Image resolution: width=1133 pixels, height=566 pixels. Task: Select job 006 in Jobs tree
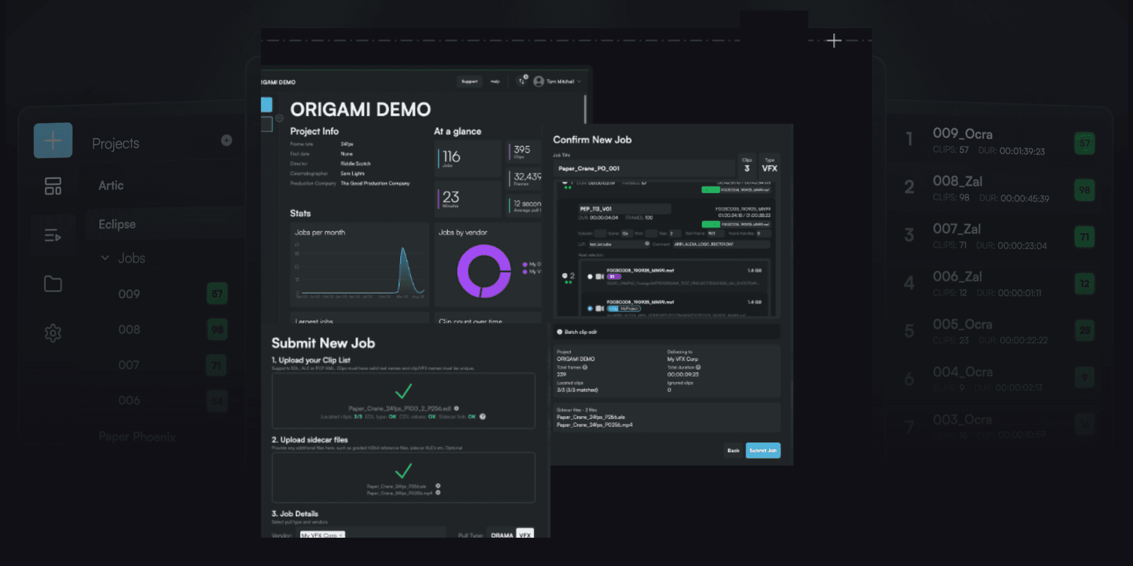129,401
